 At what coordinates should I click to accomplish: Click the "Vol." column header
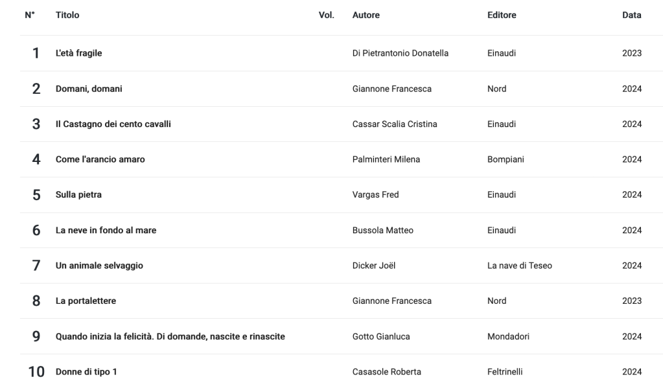coord(327,16)
